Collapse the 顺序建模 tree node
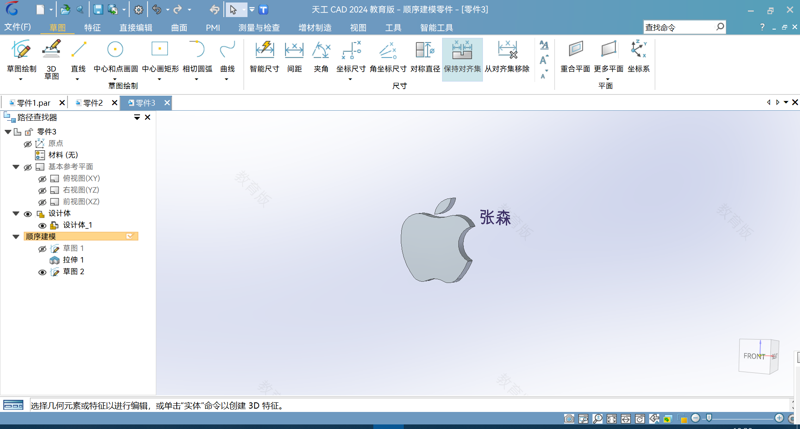The height and width of the screenshot is (429, 800). pyautogui.click(x=16, y=237)
